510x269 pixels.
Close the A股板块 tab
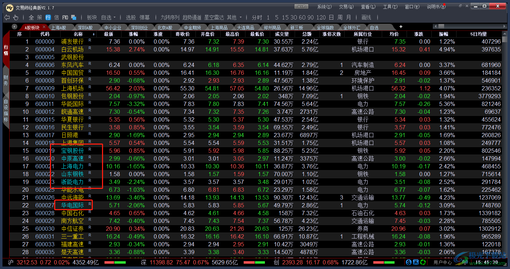point(44,27)
